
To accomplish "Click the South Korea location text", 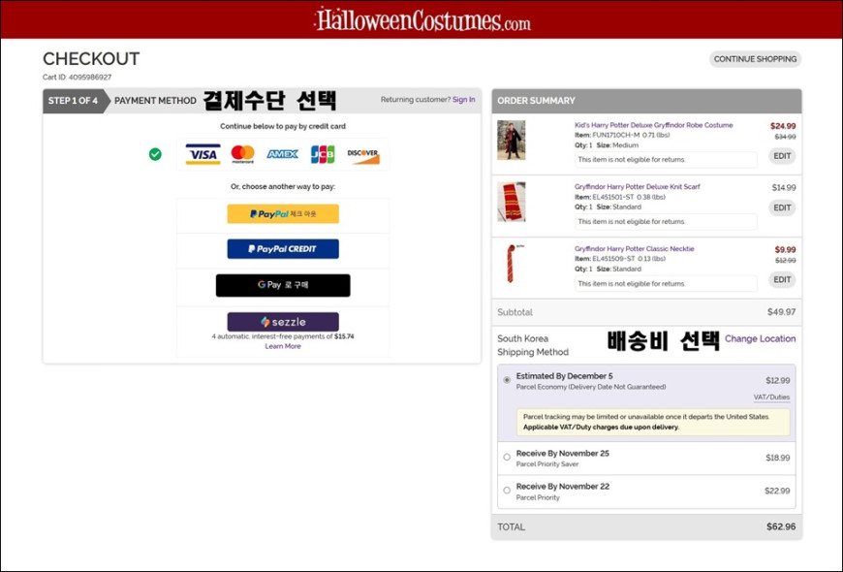I will click(x=522, y=338).
